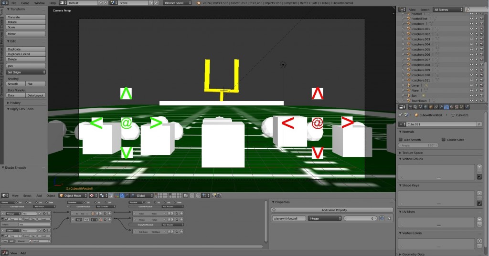Viewport: 489px width, 256px height.
Task: Open the Global orientation dropdown
Action: (x=144, y=195)
